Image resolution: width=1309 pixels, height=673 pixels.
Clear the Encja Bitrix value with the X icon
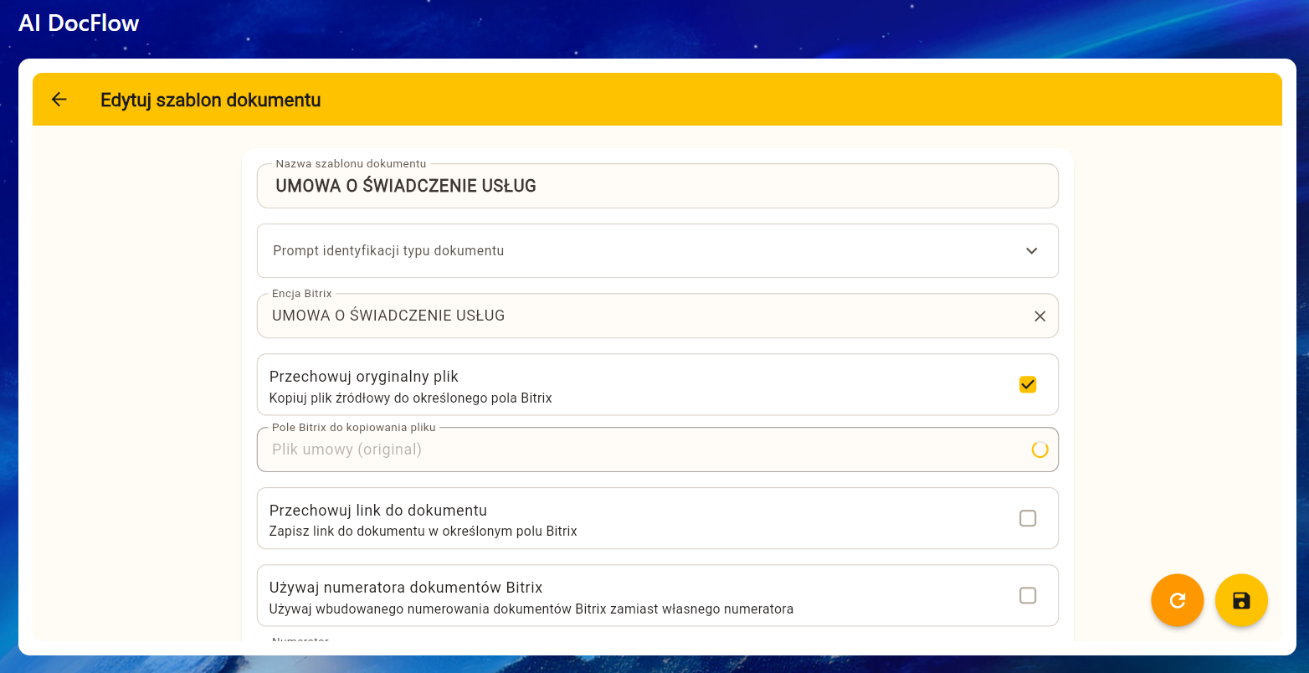pyautogui.click(x=1039, y=316)
